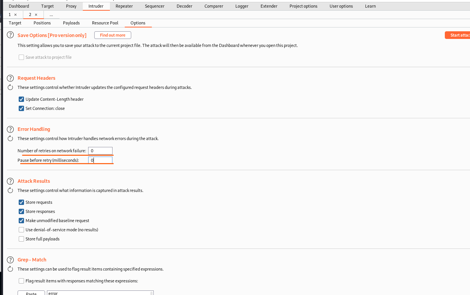Click the Find out more button

[113, 35]
